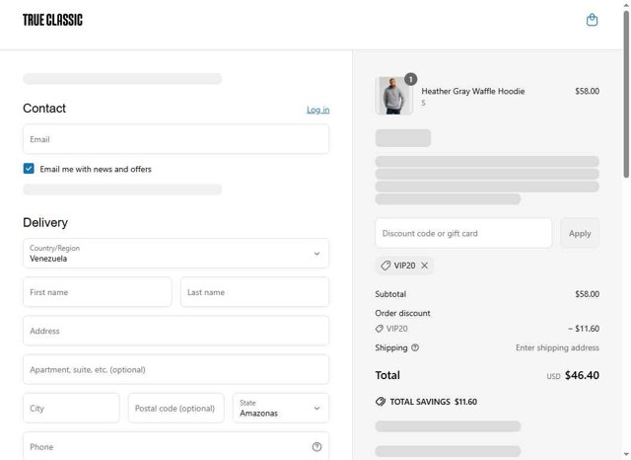Click the City input field
The image size is (631, 460).
click(x=71, y=408)
